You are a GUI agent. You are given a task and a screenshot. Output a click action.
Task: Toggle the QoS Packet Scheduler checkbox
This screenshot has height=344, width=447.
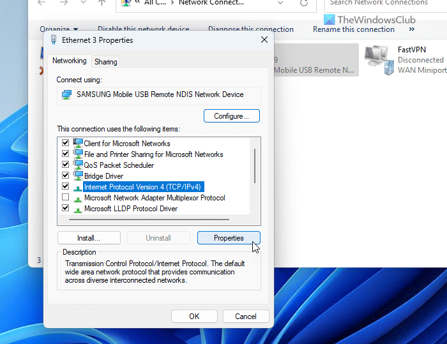point(66,164)
